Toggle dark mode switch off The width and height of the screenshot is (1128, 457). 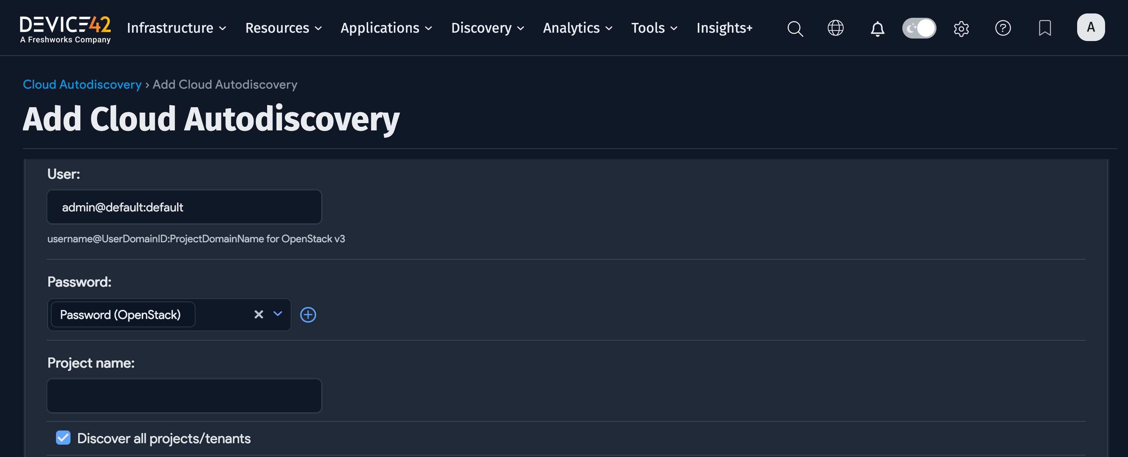919,28
